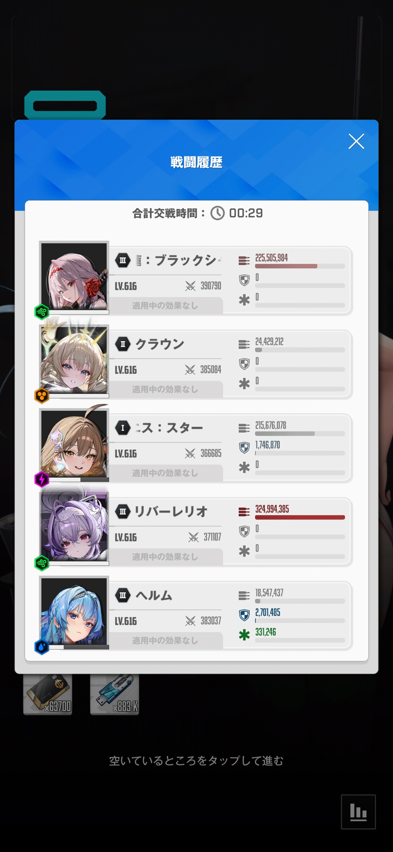This screenshot has width=393, height=852.
Task: Click the green heal icon in ヘルム row
Action: pos(244,635)
